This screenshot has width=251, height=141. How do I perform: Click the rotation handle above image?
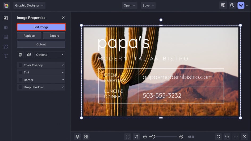[x=161, y=20]
